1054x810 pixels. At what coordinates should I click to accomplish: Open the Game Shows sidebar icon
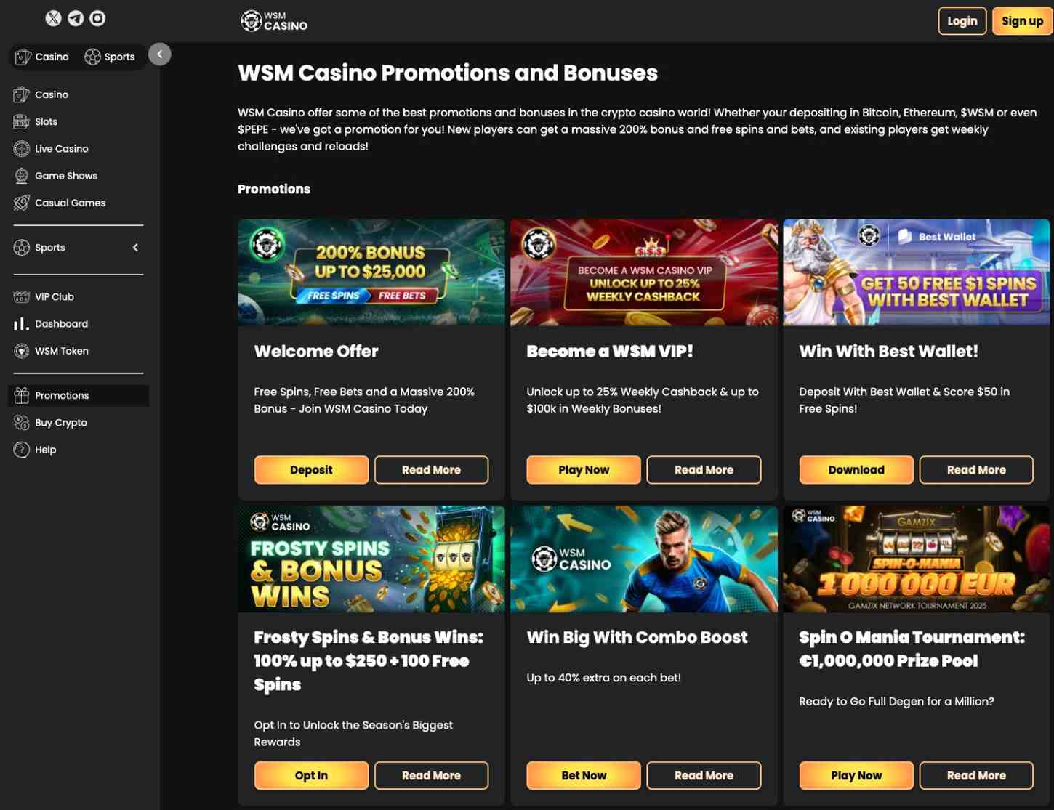coord(22,175)
